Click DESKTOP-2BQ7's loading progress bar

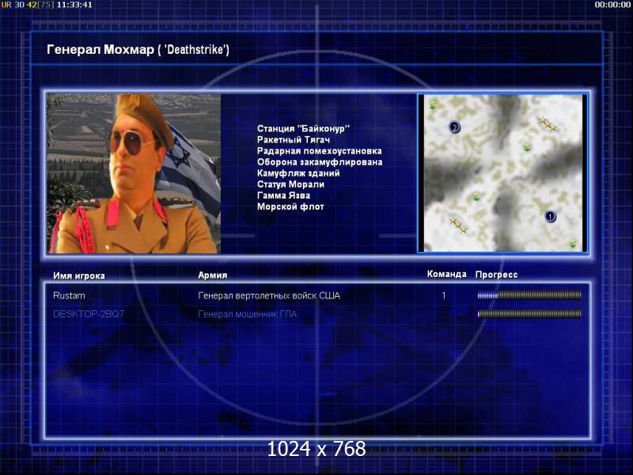529,313
